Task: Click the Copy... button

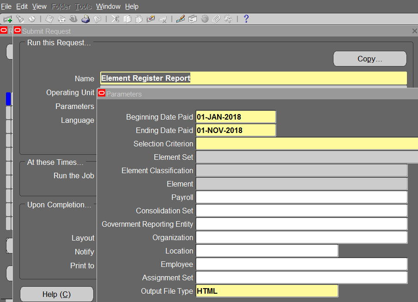Action: 370,59
